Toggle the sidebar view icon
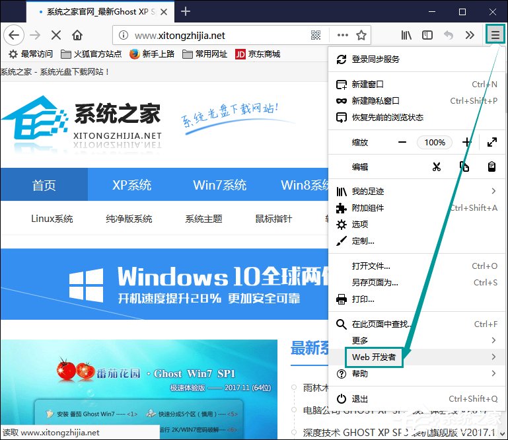 (x=427, y=36)
